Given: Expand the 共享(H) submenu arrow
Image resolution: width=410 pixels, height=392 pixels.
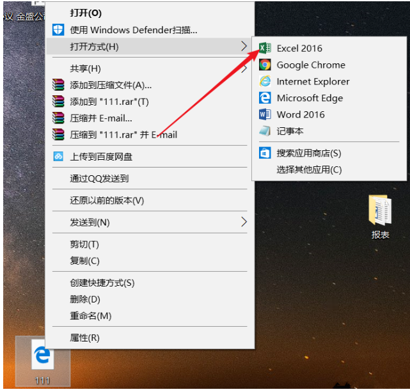Looking at the screenshot, I should coord(244,68).
